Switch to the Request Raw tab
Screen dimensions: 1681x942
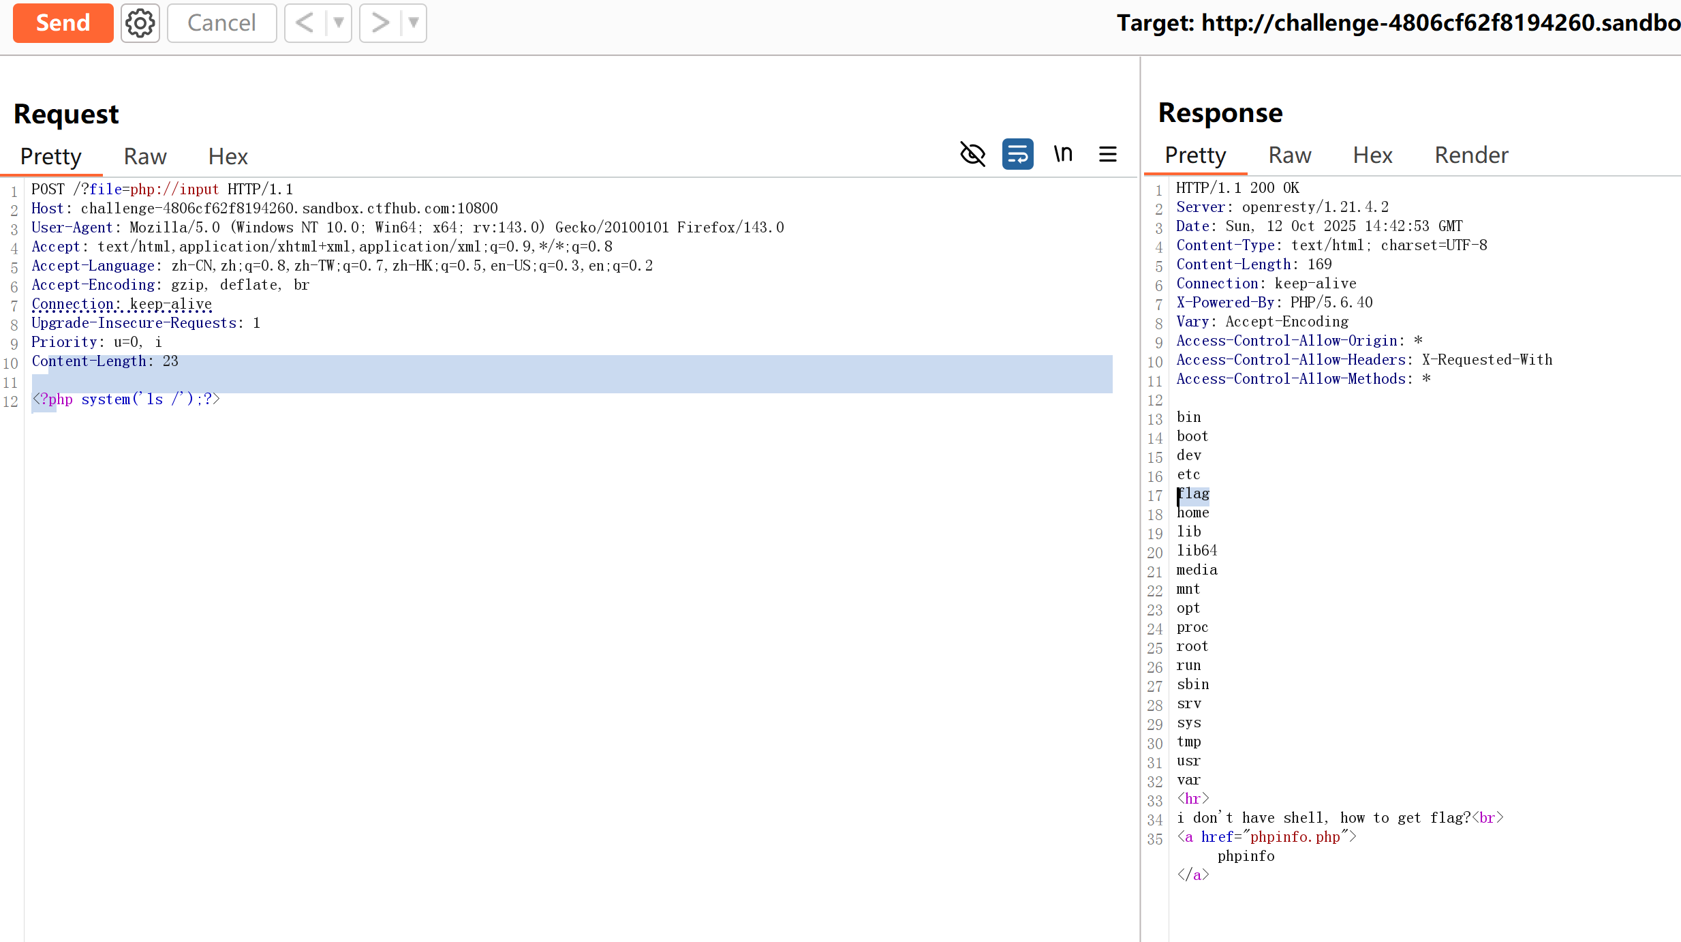[145, 157]
